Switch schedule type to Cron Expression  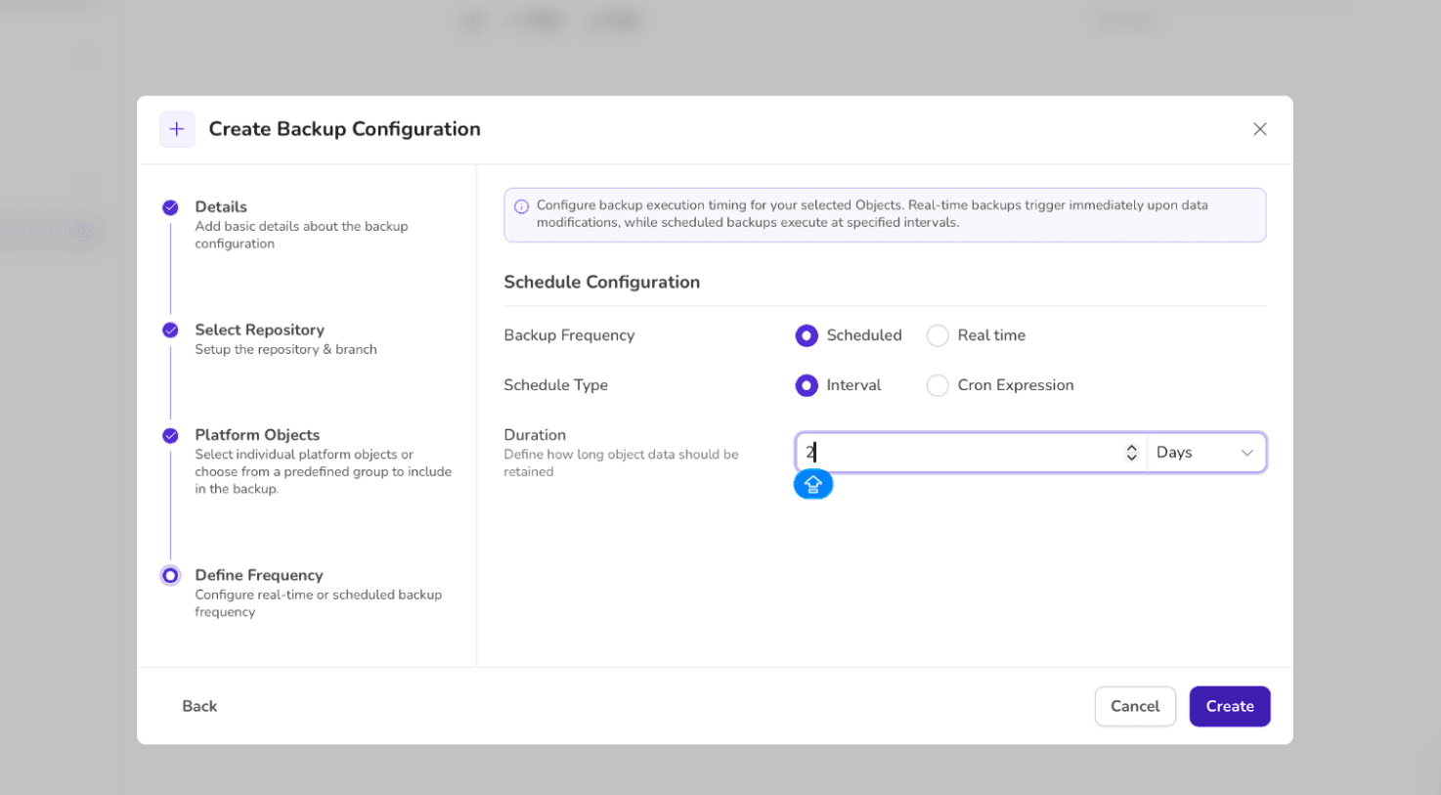[938, 385]
